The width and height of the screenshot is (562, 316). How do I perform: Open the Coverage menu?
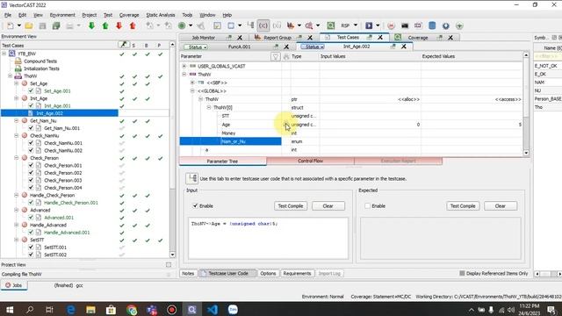point(129,15)
